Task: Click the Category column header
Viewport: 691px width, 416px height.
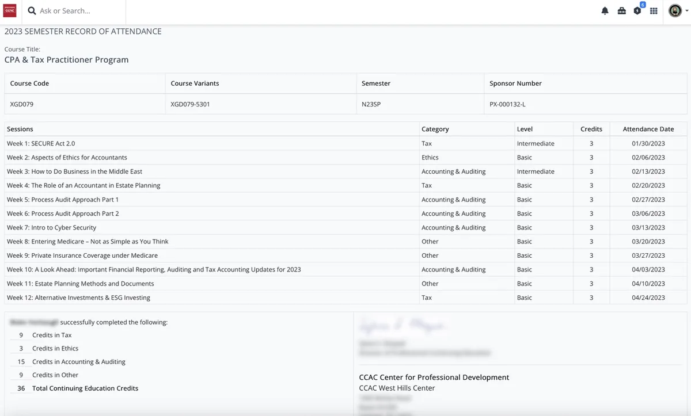Action: (435, 128)
